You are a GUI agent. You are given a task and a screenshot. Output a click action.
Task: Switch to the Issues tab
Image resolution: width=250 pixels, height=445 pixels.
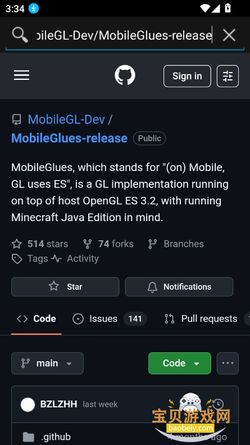pos(110,319)
